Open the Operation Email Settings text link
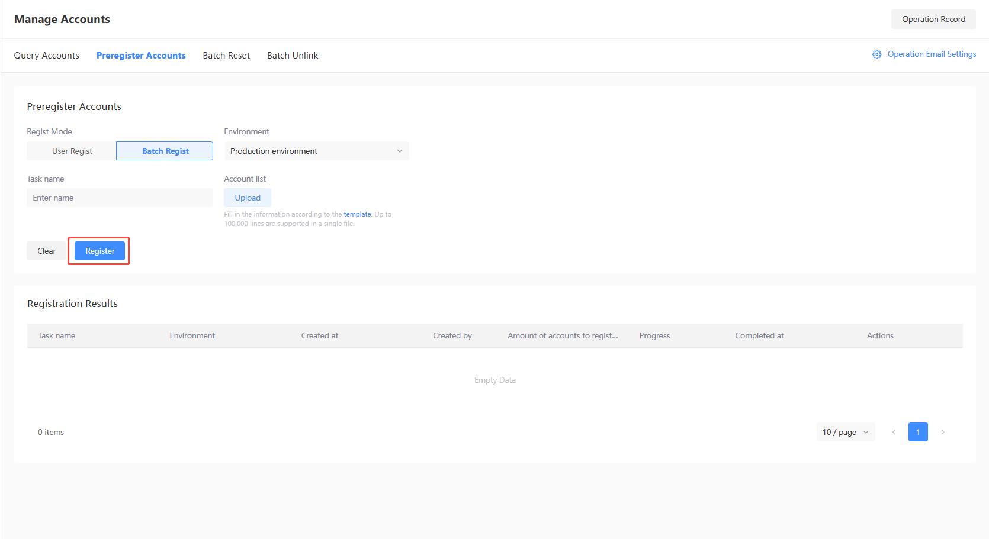This screenshot has height=539, width=989. tap(932, 54)
